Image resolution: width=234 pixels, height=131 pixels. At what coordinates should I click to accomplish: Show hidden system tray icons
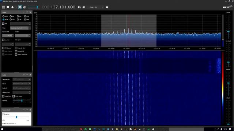coord(215,129)
